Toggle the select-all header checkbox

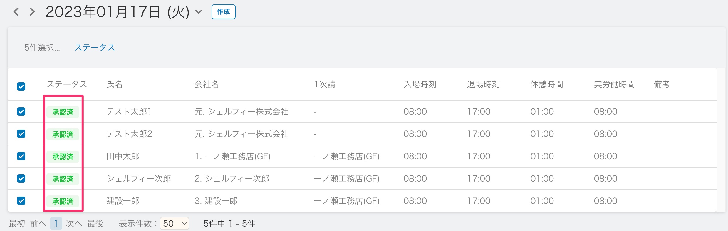tap(21, 86)
